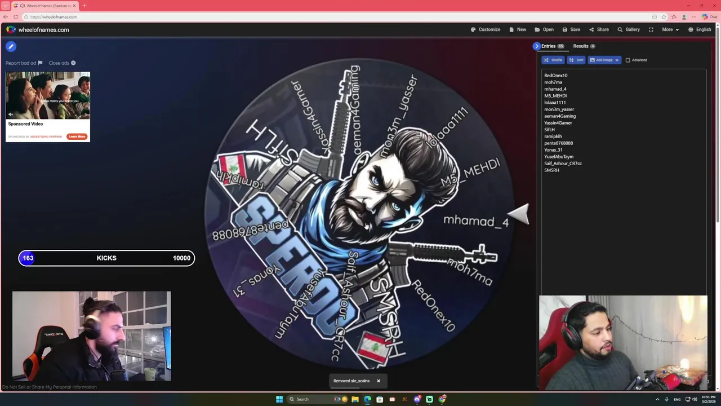Click the SMSRH entry in the list
Image resolution: width=721 pixels, height=406 pixels.
click(551, 170)
